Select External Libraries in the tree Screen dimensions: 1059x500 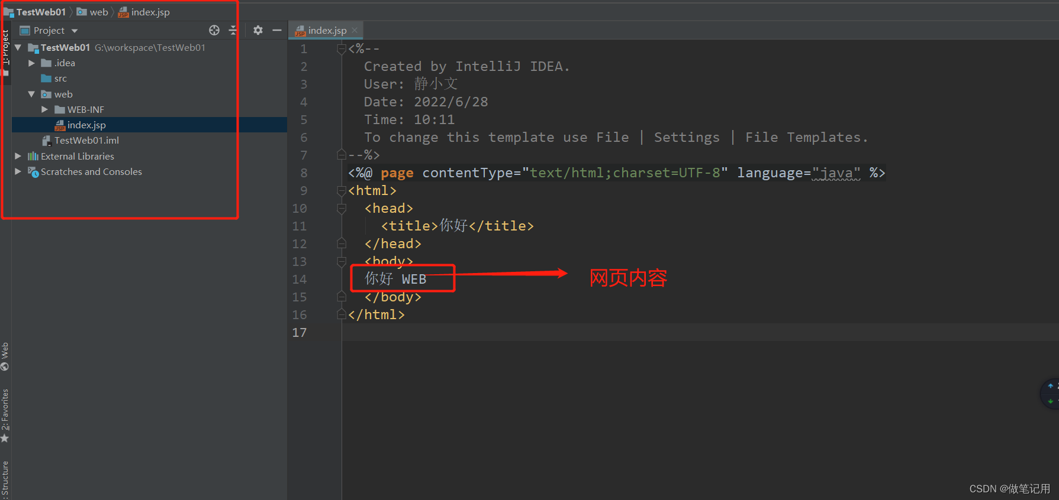[78, 156]
